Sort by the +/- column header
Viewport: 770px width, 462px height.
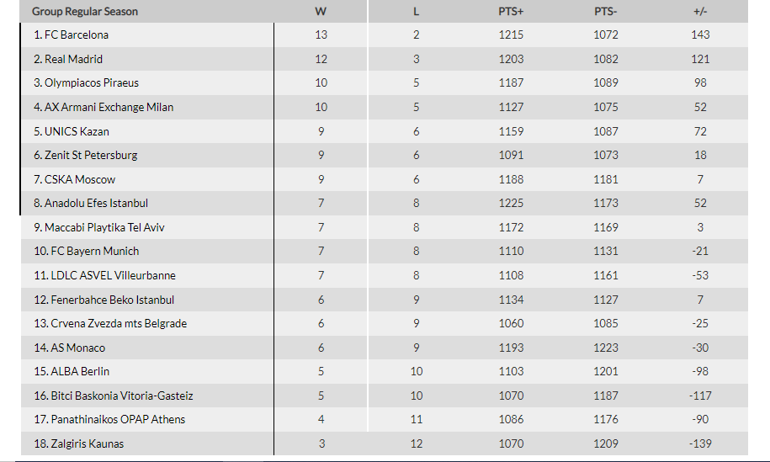pyautogui.click(x=699, y=12)
